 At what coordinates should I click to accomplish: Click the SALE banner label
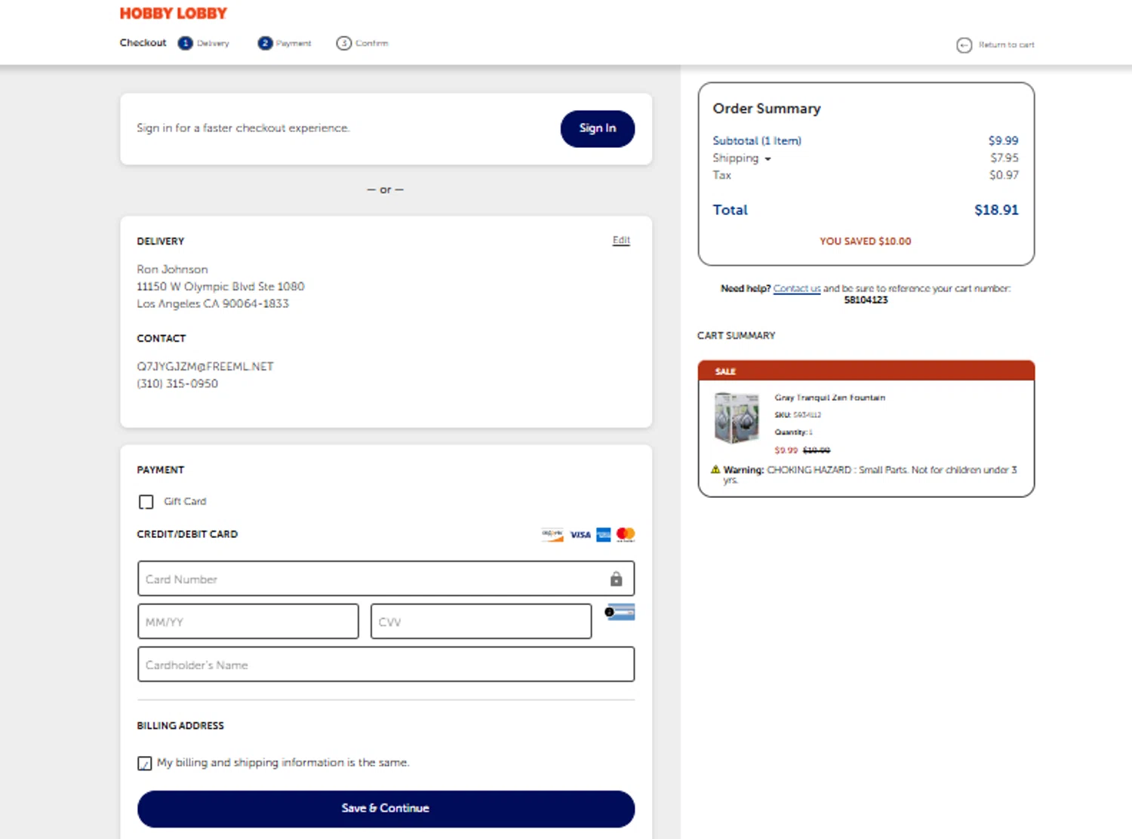725,372
